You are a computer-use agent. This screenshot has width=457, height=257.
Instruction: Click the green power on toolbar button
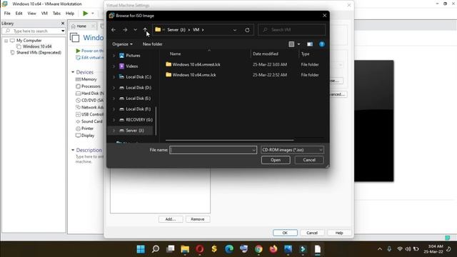pos(86,14)
